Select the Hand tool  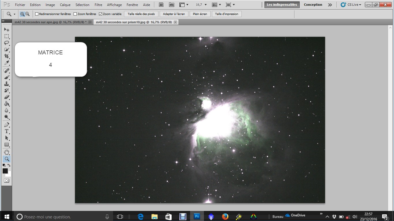pyautogui.click(x=7, y=152)
